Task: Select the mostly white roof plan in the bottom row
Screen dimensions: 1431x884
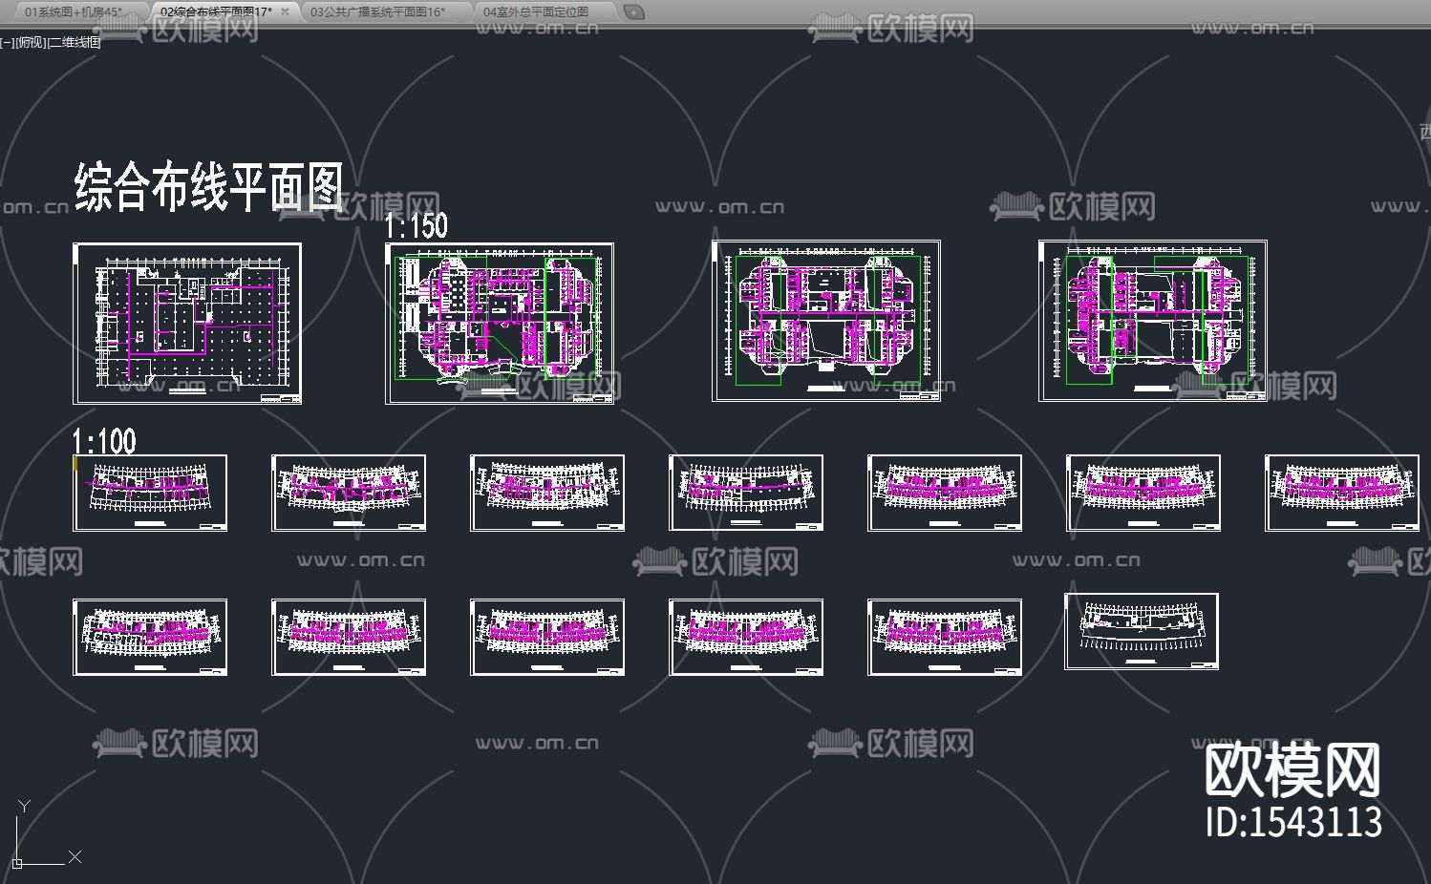Action: 1142,631
